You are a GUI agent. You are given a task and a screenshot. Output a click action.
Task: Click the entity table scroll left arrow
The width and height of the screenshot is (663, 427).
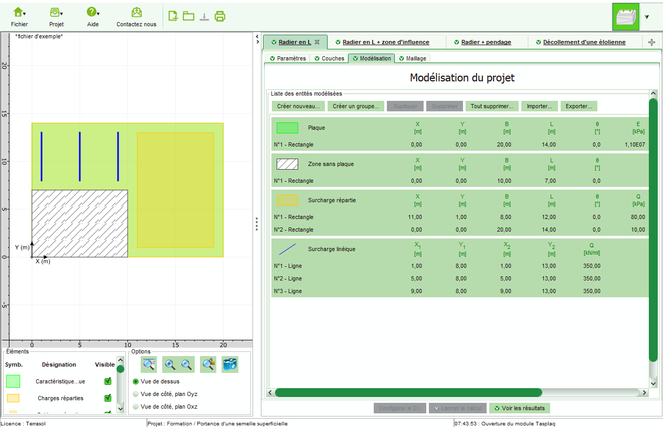pyautogui.click(x=270, y=392)
